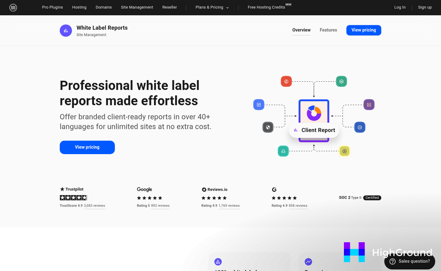Click the purple server stack icon
441x271 pixels.
369,104
